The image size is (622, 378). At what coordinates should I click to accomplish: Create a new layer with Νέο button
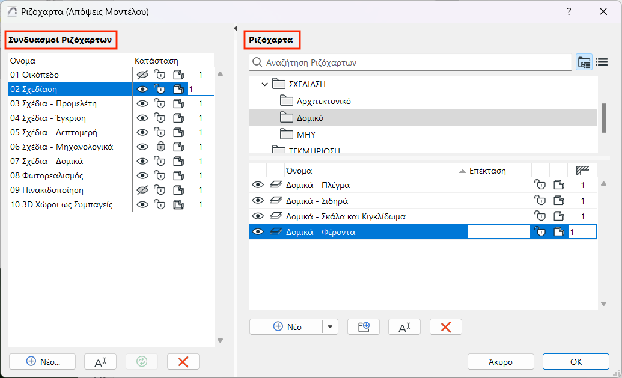coord(287,327)
